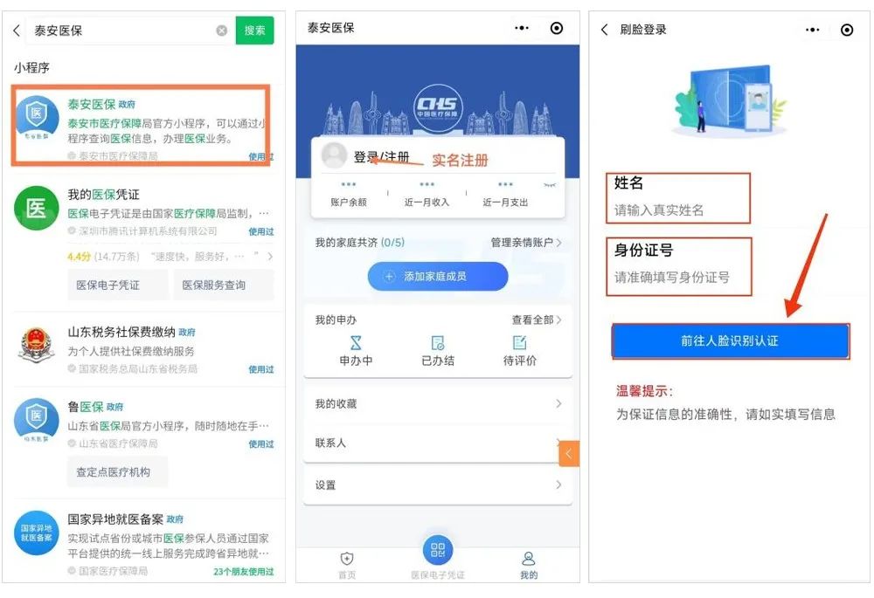This screenshot has width=874, height=598.
Task: Open the 申办中 hourglass icon
Action: [356, 343]
